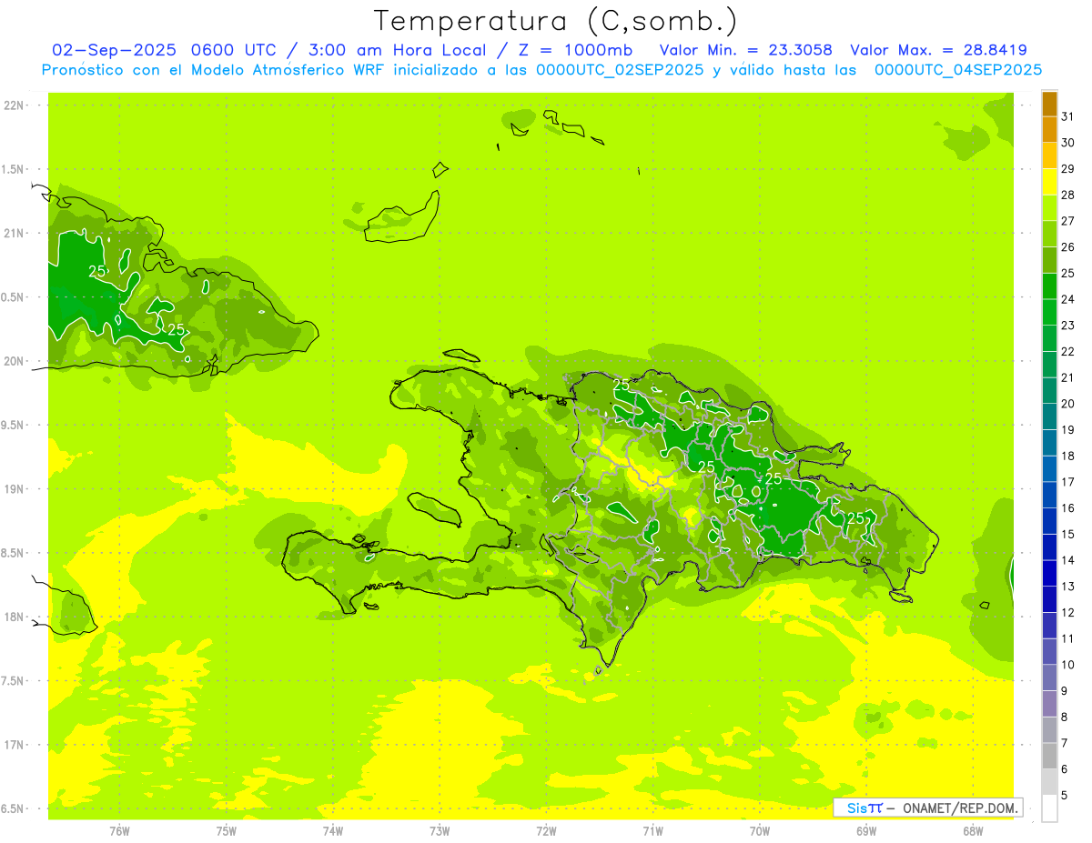Click the '68W' longitude axis label
Viewport: 1092px width, 843px height.
[973, 831]
